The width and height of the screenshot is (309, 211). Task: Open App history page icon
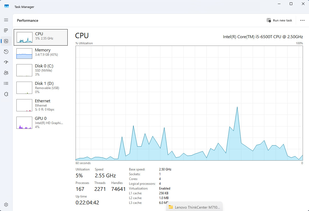click(x=6, y=52)
